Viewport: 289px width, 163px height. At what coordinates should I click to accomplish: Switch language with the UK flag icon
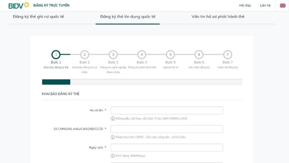[x=282, y=5]
